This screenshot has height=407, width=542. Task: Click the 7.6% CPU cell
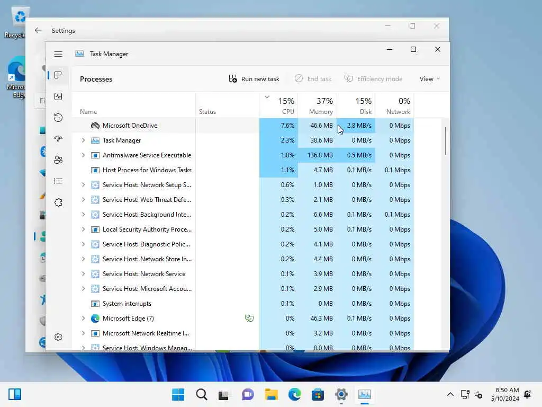coord(278,126)
